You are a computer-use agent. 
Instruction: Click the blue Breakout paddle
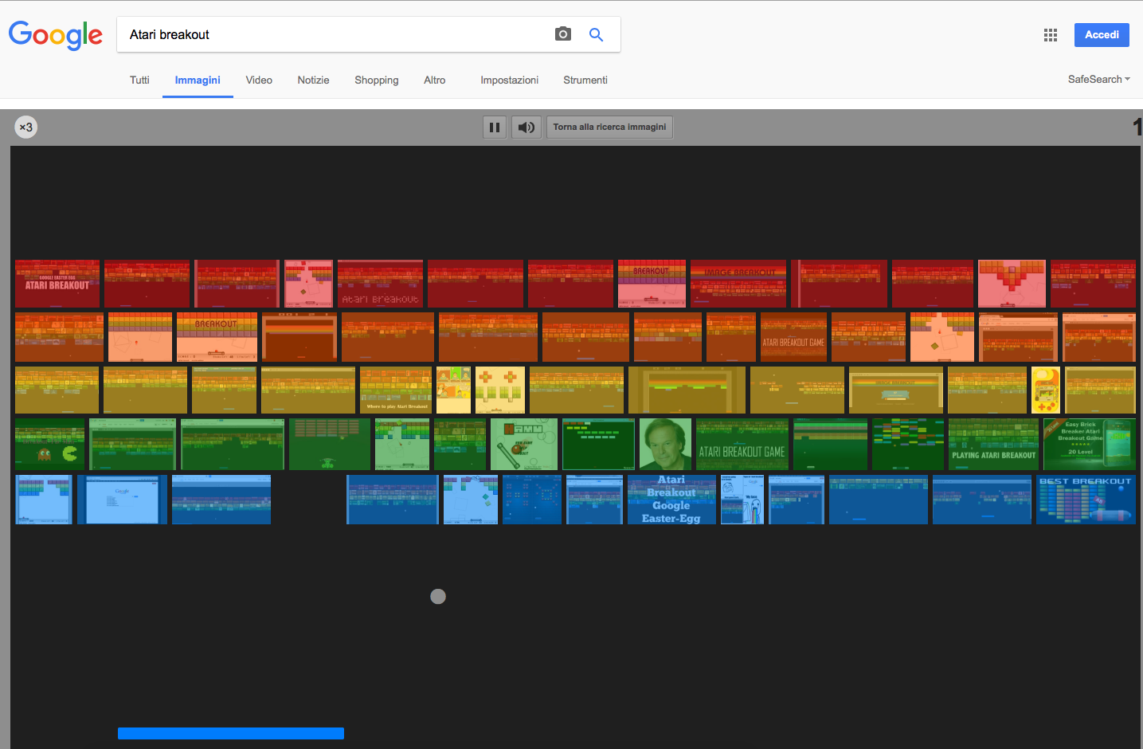point(231,734)
